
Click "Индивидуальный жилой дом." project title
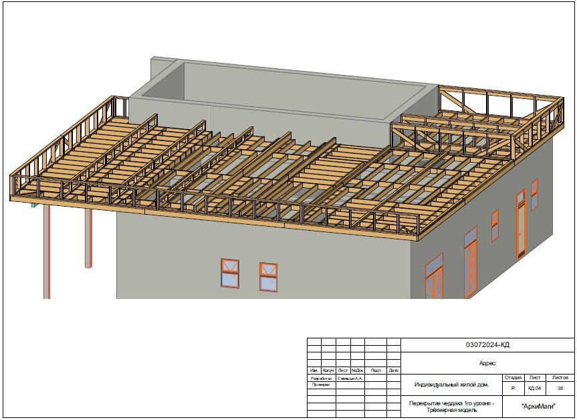pos(451,385)
